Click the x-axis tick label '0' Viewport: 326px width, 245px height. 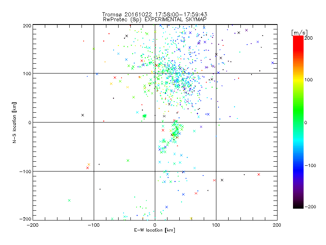(155, 225)
